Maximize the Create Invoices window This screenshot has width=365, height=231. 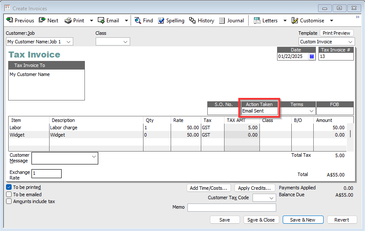[x=339, y=8]
